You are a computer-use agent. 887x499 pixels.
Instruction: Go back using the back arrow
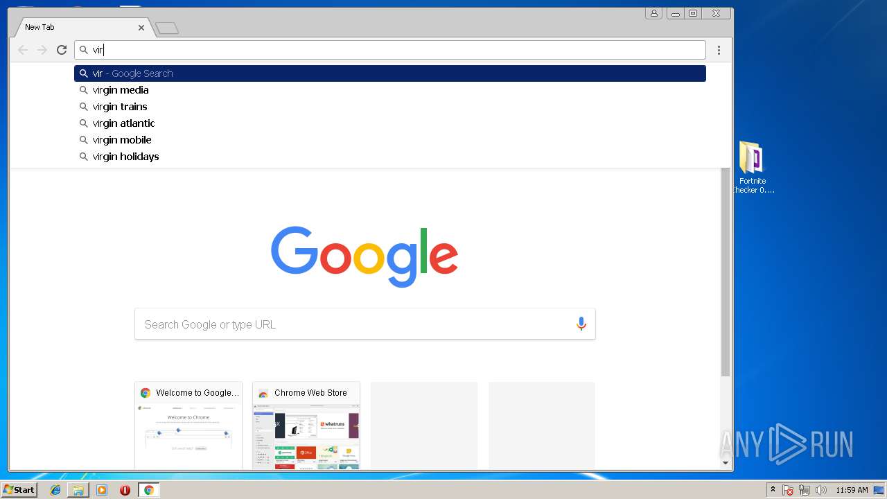click(x=23, y=50)
